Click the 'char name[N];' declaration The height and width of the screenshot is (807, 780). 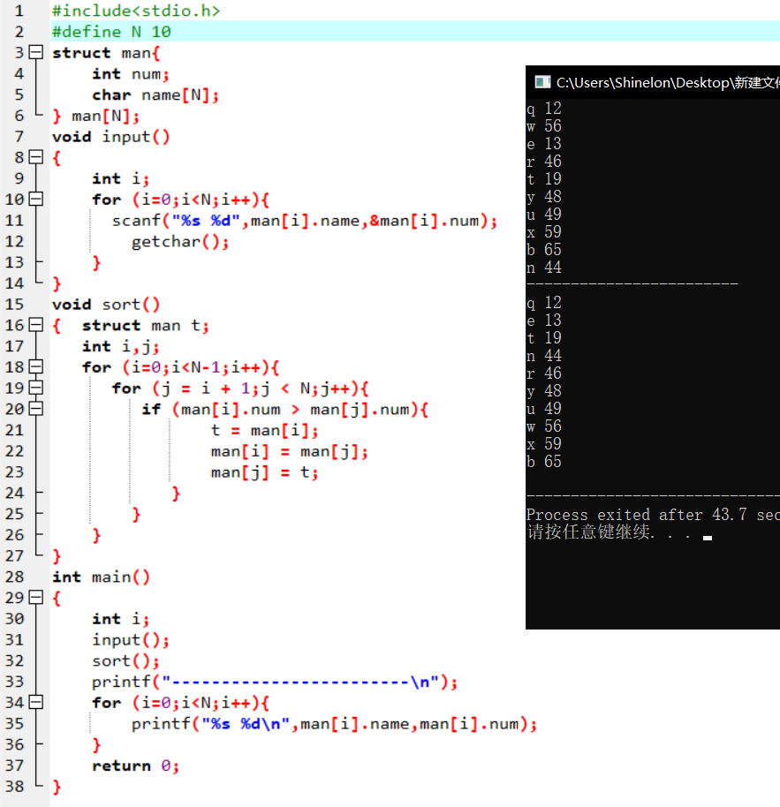click(155, 95)
